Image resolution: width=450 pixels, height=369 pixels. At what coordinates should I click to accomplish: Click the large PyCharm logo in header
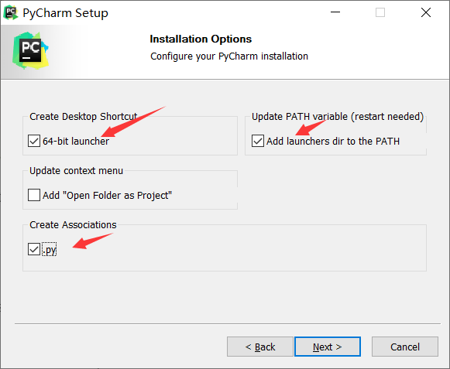(x=30, y=51)
